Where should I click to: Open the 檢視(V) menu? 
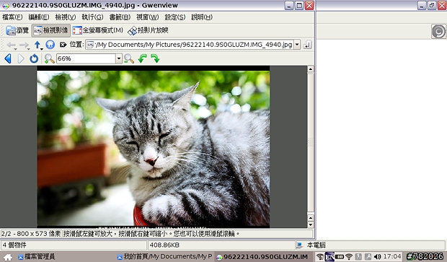(66, 17)
